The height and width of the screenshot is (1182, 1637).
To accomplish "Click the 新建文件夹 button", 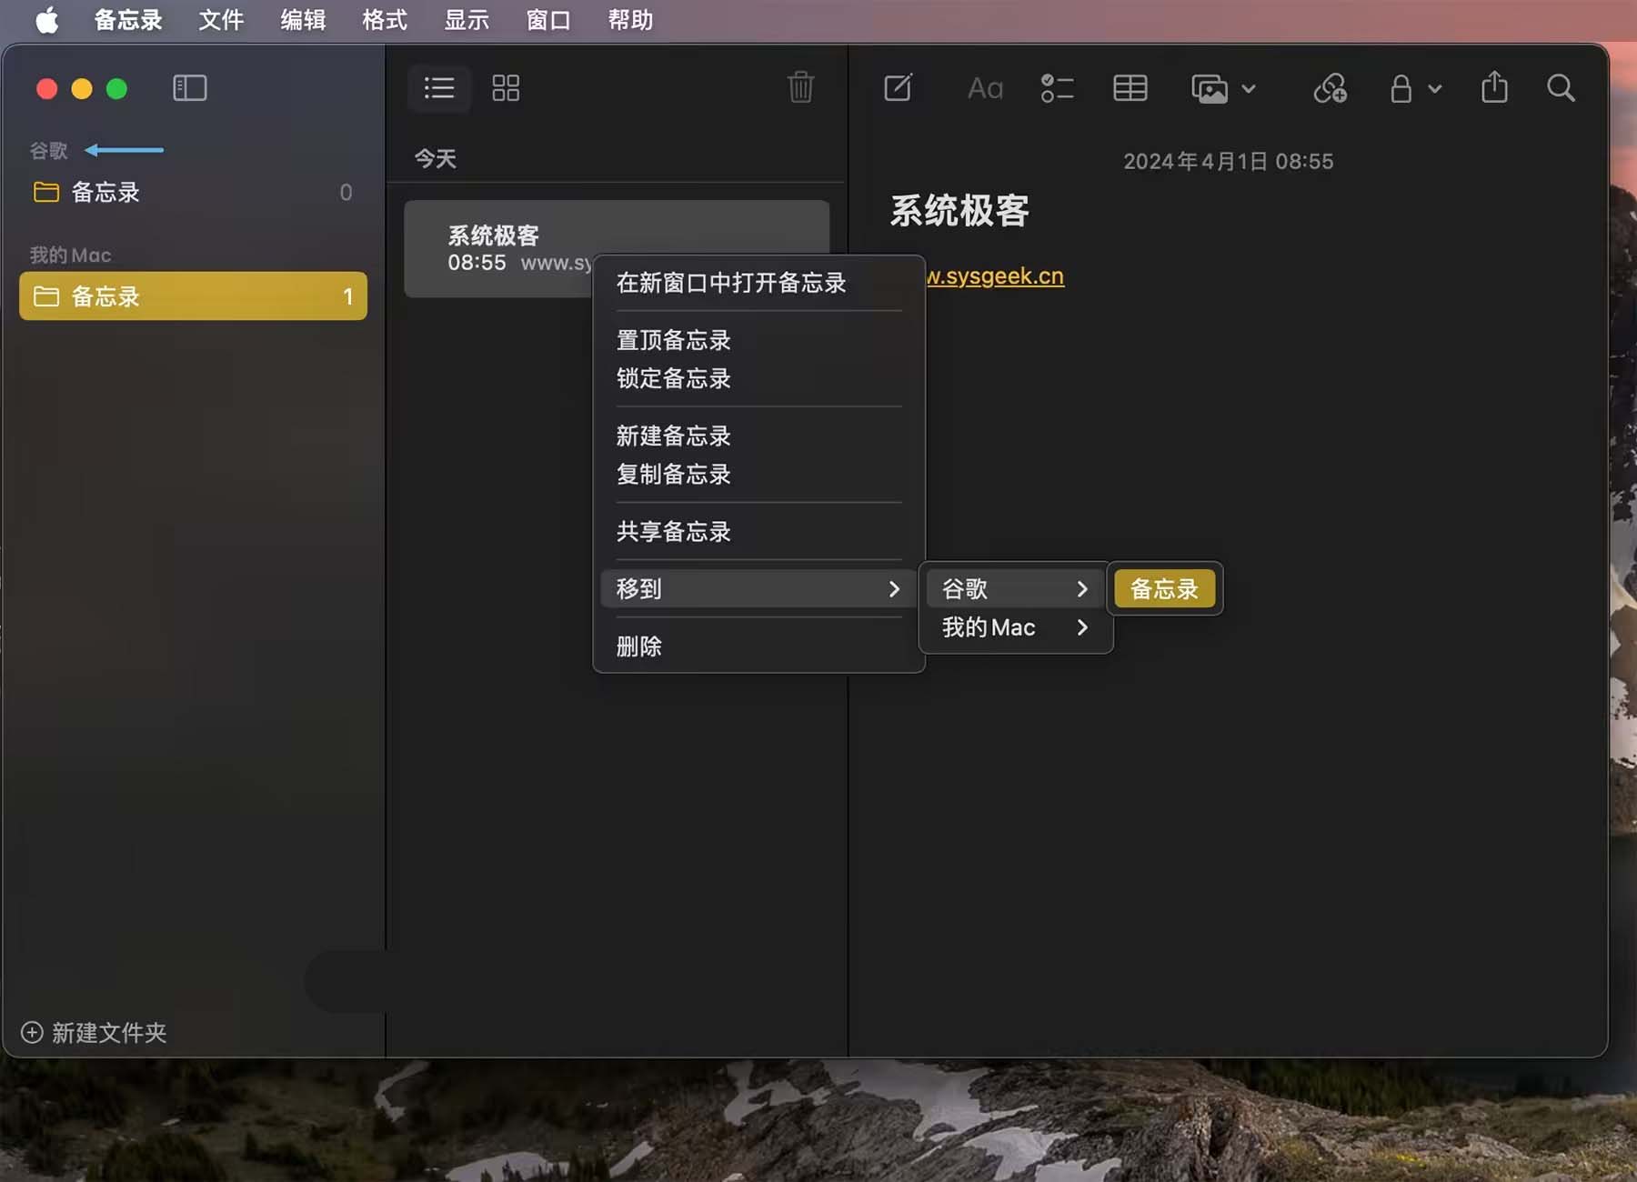I will click(x=95, y=1033).
